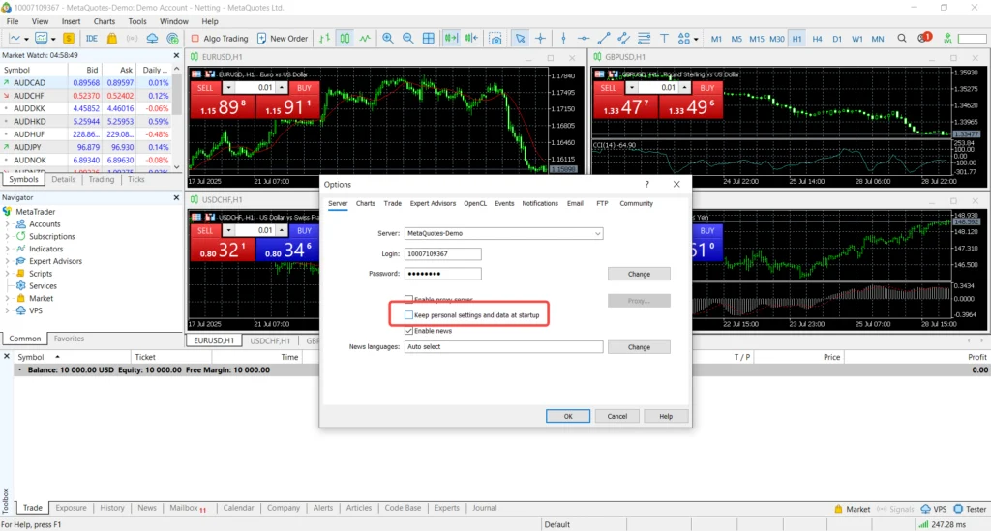Image resolution: width=991 pixels, height=531 pixels.
Task: Click the tile windows grid icon
Action: click(x=428, y=39)
